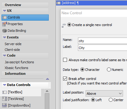The width and height of the screenshot is (127, 109).
Task: Open Server-side events
Action: (x=13, y=44)
